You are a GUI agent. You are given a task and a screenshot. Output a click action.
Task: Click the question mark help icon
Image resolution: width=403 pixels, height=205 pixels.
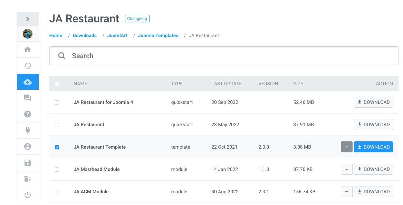click(x=28, y=114)
